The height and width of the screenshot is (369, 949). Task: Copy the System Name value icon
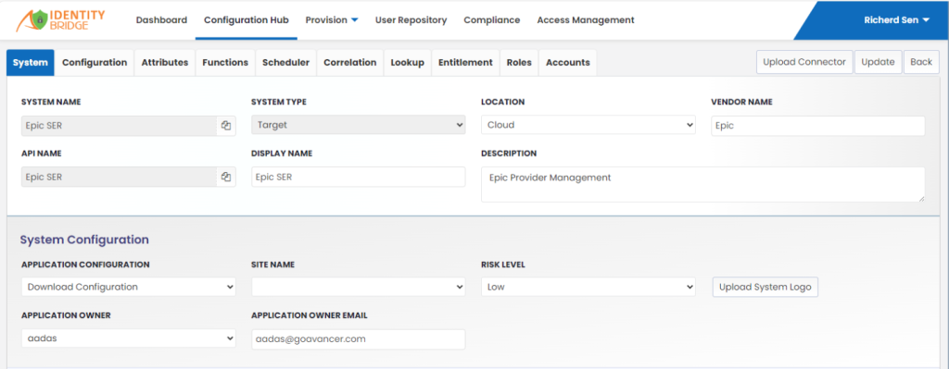click(226, 126)
